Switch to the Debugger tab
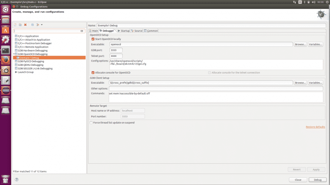 click(107, 31)
